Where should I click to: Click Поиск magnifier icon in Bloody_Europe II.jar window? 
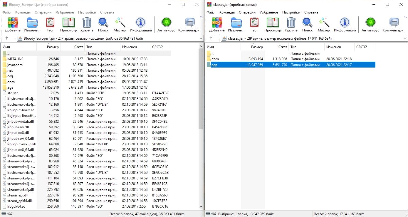103,22
